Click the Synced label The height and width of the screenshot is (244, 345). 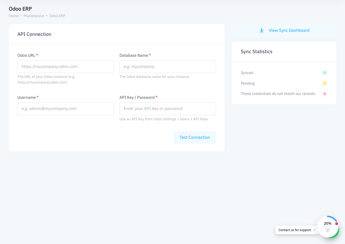coord(247,73)
